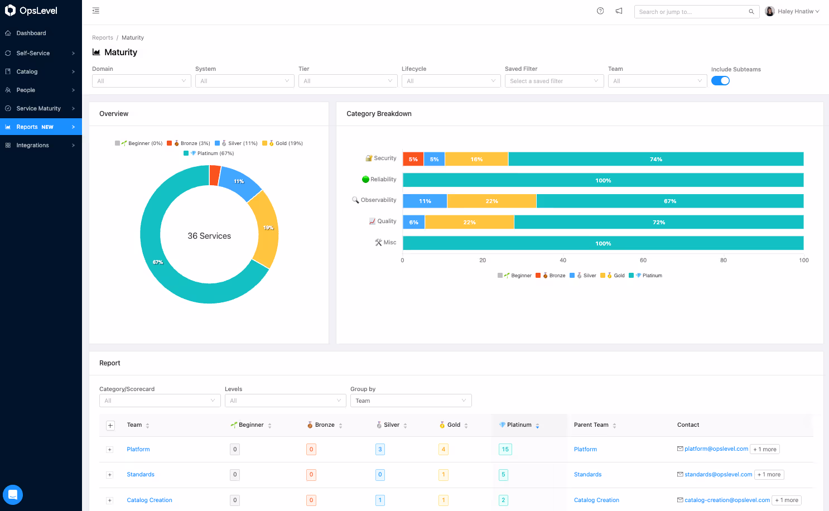The height and width of the screenshot is (511, 829).
Task: Open Standards parent team link
Action: click(587, 475)
